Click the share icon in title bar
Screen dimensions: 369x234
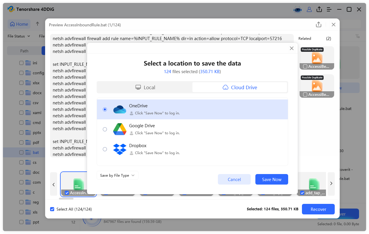(319, 9)
